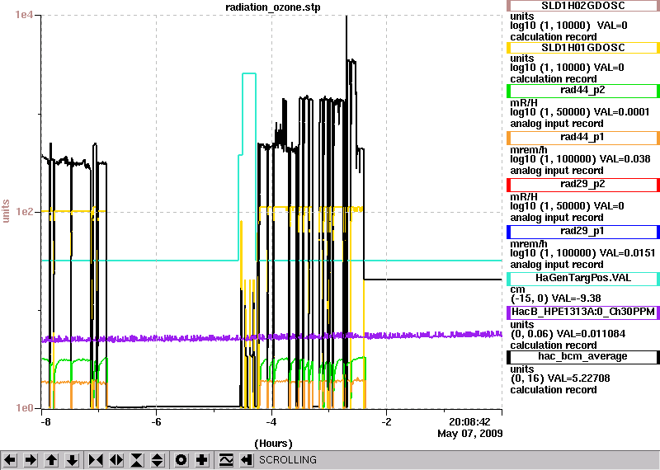Click the (Hours) x-axis title
Viewport: 660px width, 470px height.
273,444
